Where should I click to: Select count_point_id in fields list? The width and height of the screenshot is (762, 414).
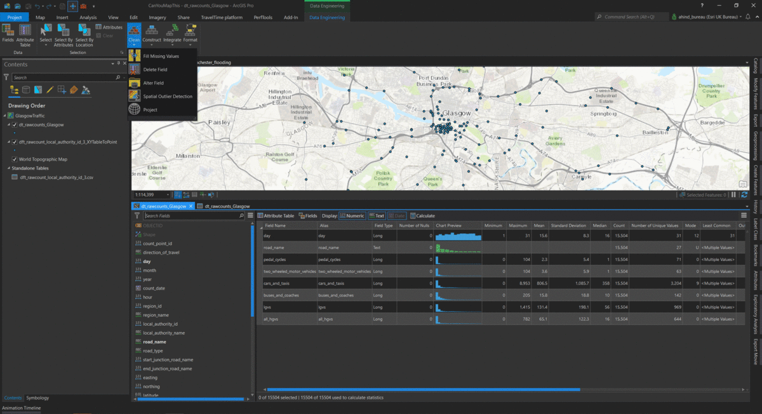click(x=157, y=243)
